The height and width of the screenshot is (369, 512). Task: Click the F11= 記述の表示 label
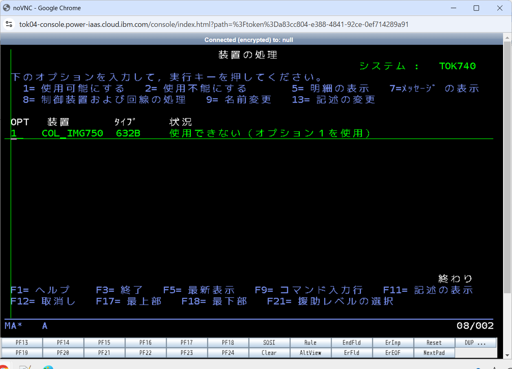[x=428, y=290]
